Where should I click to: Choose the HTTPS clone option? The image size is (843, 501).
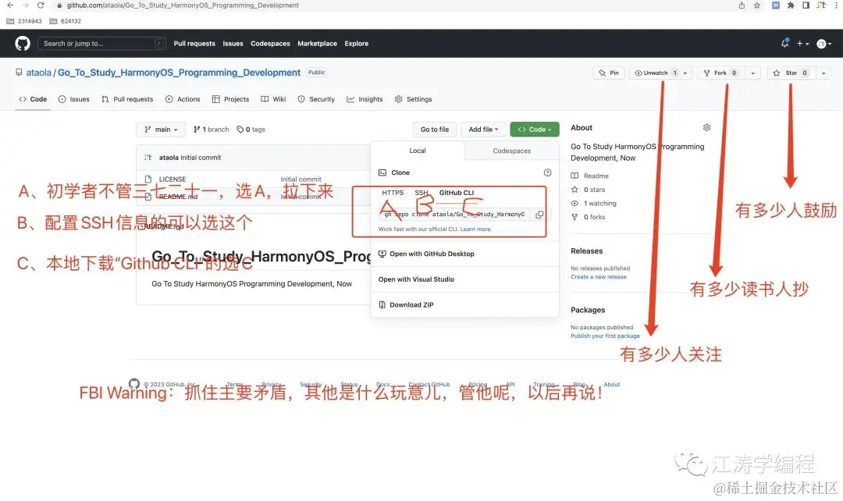pos(393,193)
